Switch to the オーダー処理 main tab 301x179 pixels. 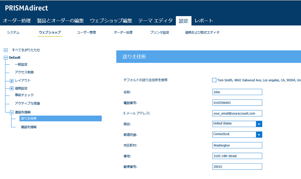[x=17, y=21]
